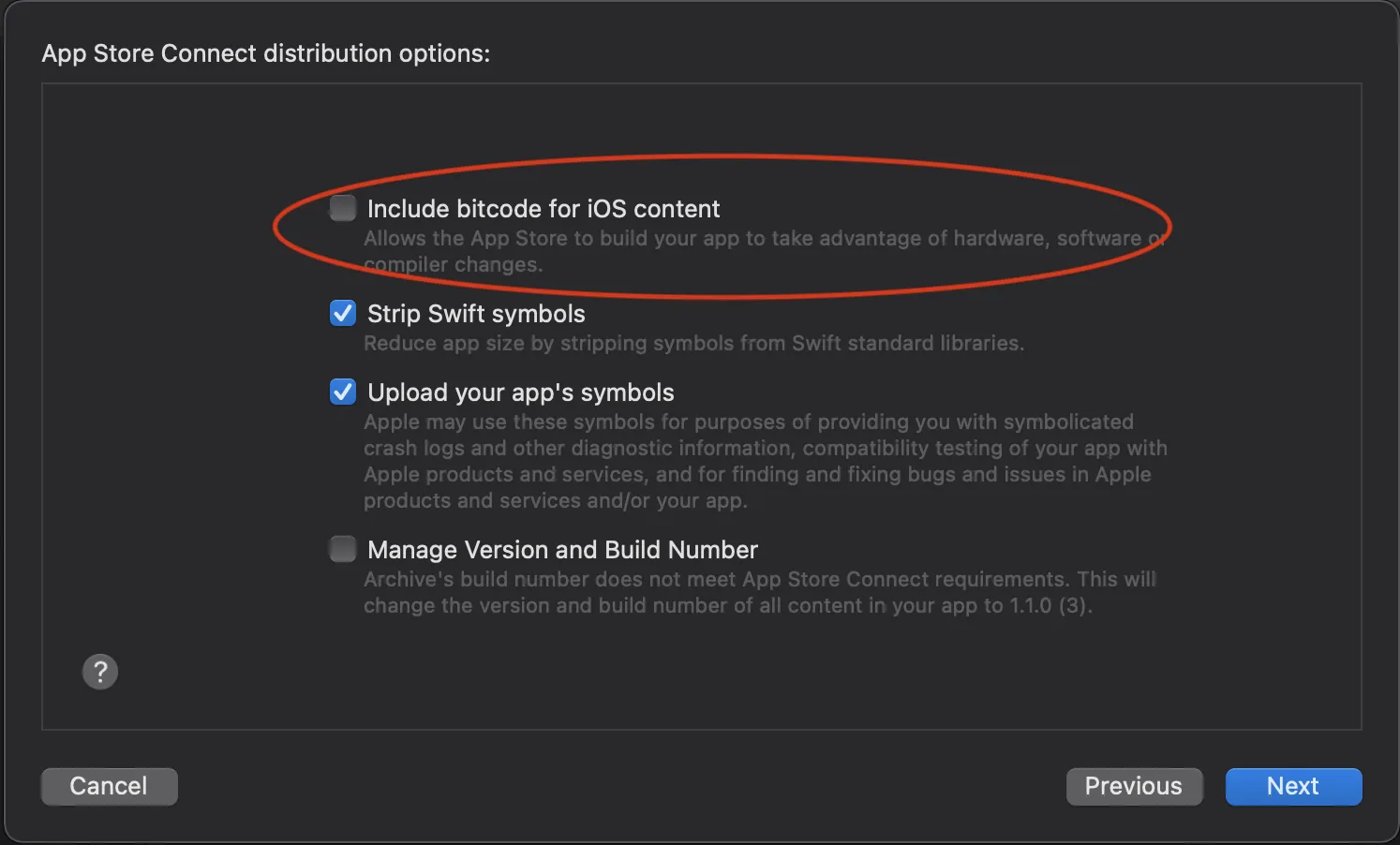Uncheck Upload your app's symbols checkbox
Screen dimensions: 1400x845
[x=343, y=392]
